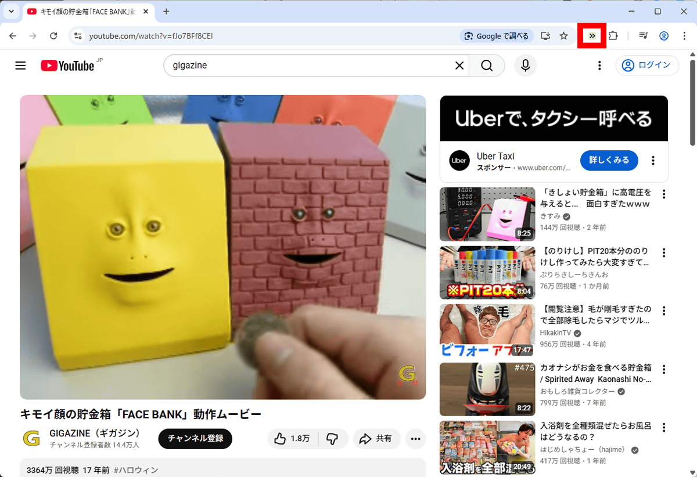The height and width of the screenshot is (477, 697).
Task: Click channel name はじめしゃちょー（hajime）
Action: point(585,450)
